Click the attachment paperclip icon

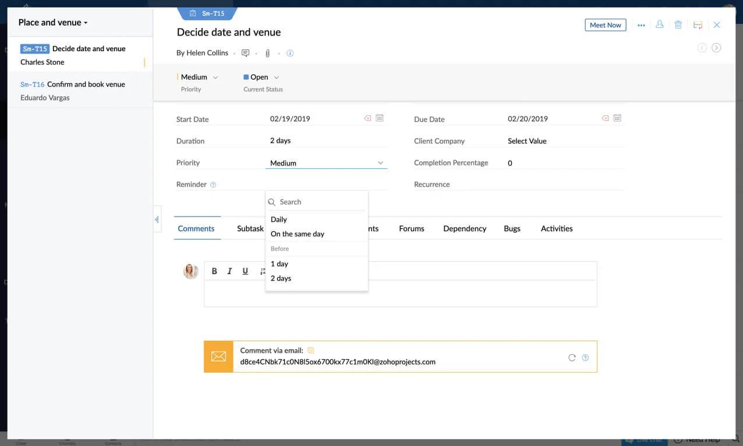(x=268, y=54)
